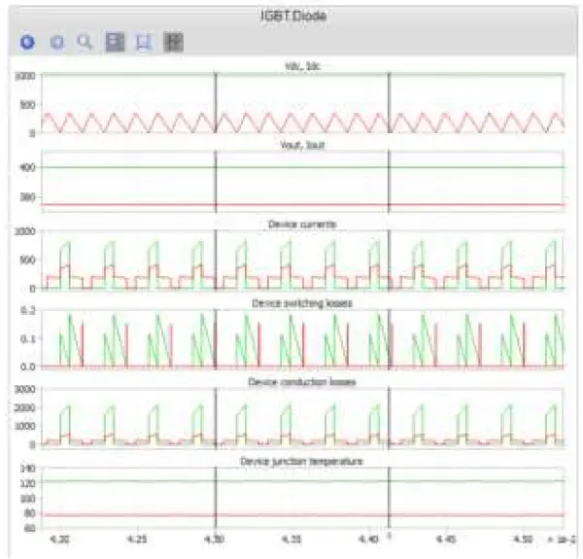Viewport: 583px width, 559px height.
Task: Click the Vdc, Idc plot title
Action: 302,66
